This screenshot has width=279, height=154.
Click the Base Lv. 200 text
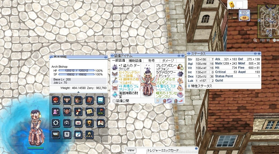62,79
